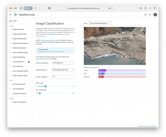
Task: Open the hamburger navigation menu
Action: (x=11, y=15)
